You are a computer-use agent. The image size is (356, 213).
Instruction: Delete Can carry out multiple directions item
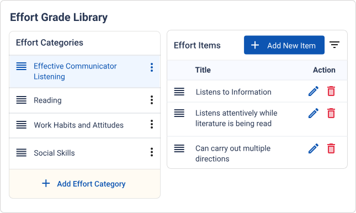coord(331,148)
